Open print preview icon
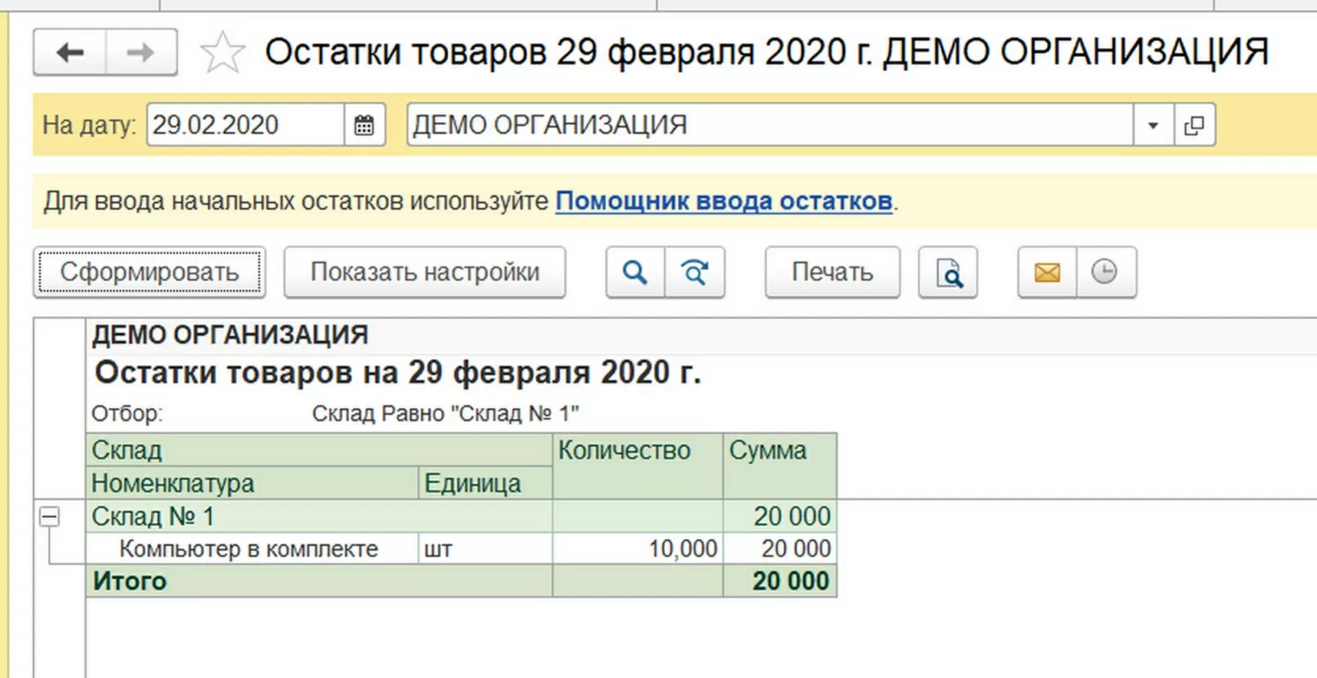Image resolution: width=1317 pixels, height=678 pixels. [x=948, y=272]
